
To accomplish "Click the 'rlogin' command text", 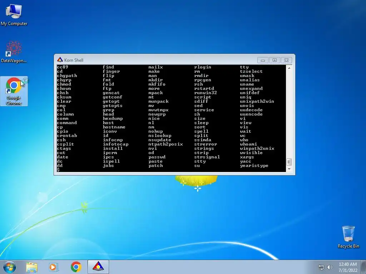I will click(203, 67).
